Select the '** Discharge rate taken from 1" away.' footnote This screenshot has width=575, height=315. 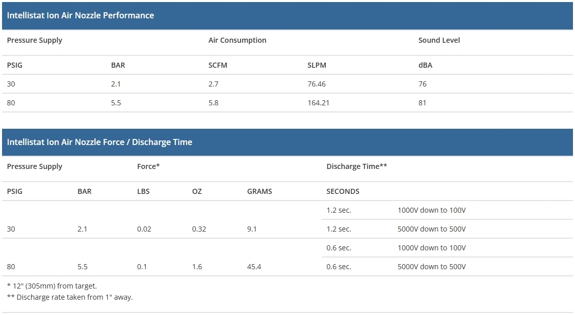(70, 297)
